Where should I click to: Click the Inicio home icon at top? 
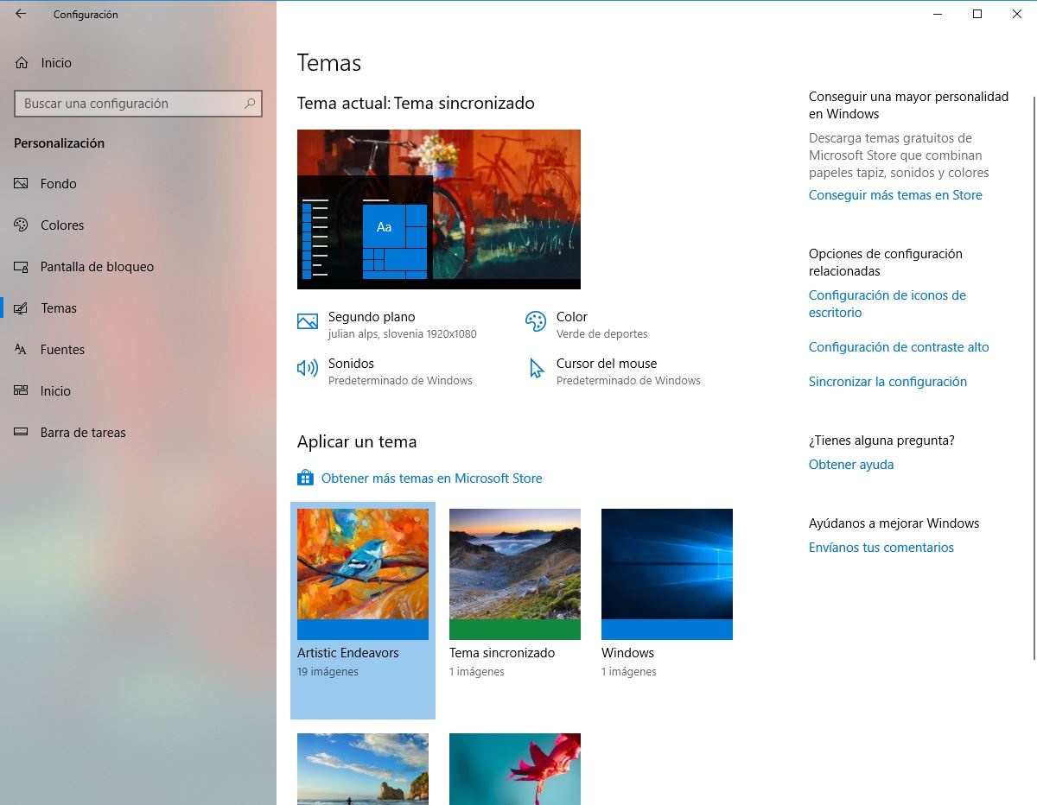click(22, 63)
